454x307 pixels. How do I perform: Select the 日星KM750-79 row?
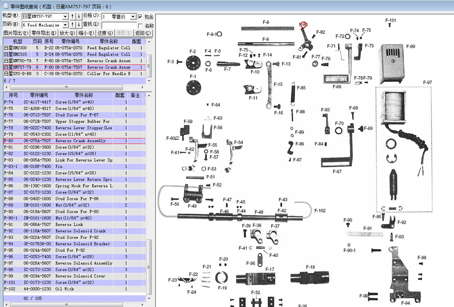pyautogui.click(x=75, y=61)
